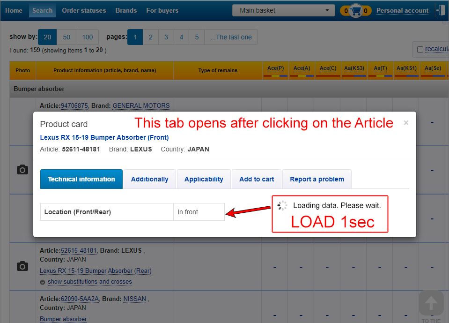This screenshot has width=449, height=323.
Task: Select the Additionally tab
Action: (x=149, y=179)
